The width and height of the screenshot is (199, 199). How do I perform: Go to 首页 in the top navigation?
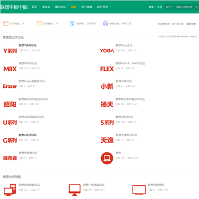click(x=34, y=7)
